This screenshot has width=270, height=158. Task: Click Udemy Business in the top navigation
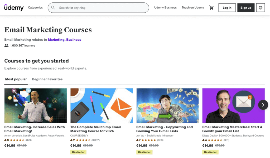click(165, 8)
